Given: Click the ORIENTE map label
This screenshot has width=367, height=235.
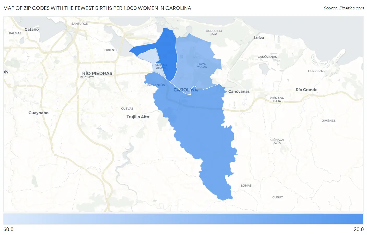Looking at the screenshot, I should click(111, 50).
